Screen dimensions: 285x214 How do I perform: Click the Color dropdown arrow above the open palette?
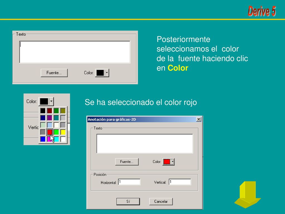[x=51, y=101]
